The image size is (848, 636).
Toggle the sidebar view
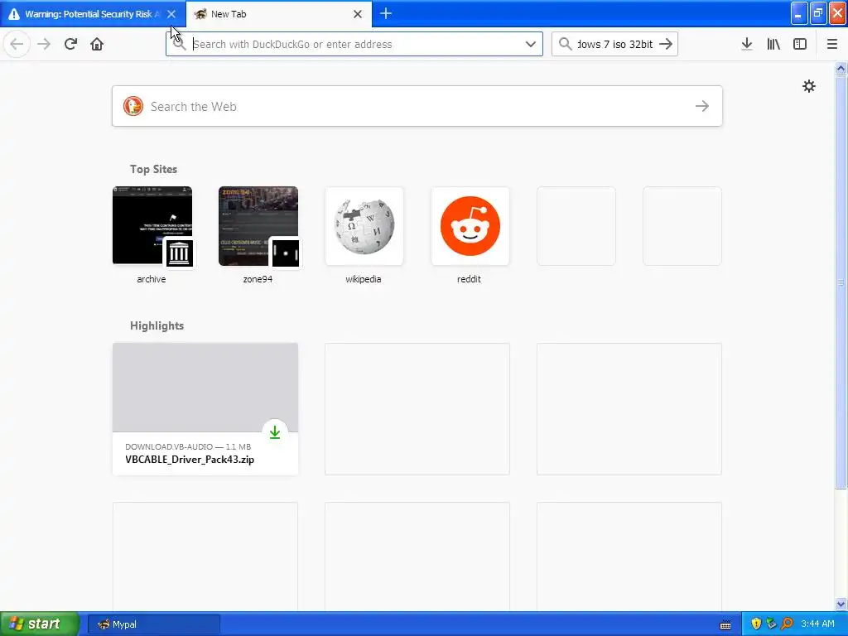[800, 44]
